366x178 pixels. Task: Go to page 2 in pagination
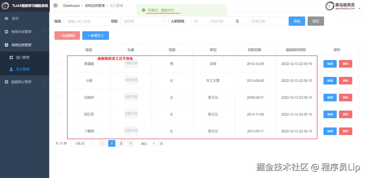[x=121, y=143]
